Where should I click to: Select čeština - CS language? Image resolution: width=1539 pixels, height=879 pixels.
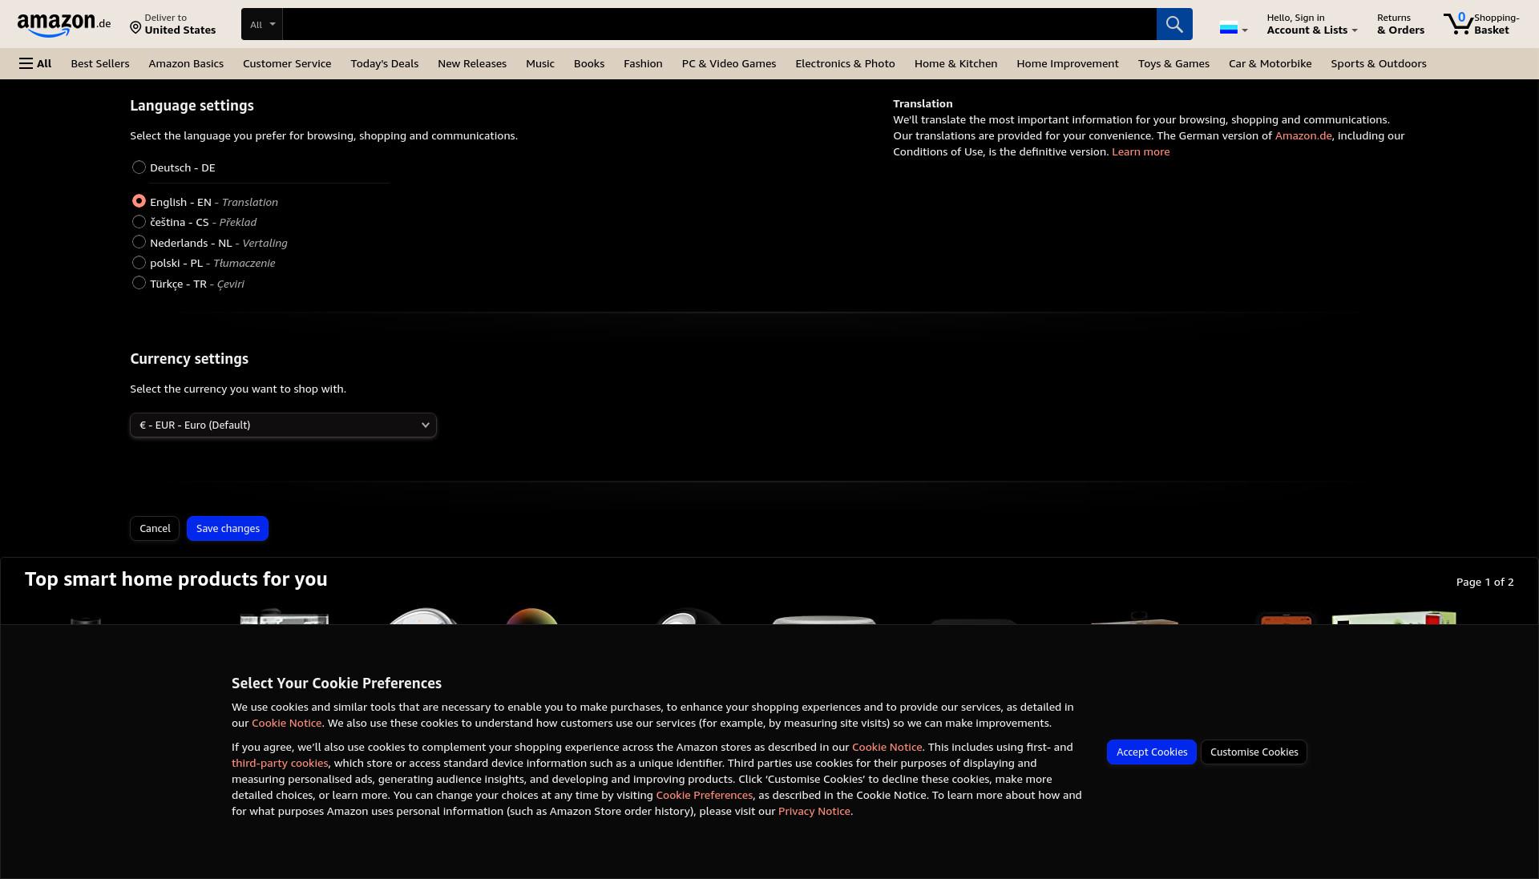(139, 221)
